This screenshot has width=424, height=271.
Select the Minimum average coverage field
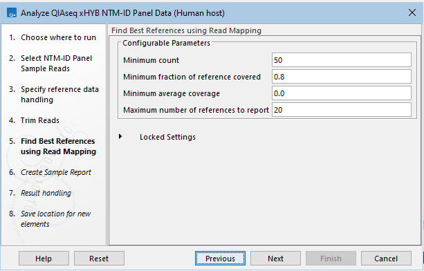coord(342,93)
